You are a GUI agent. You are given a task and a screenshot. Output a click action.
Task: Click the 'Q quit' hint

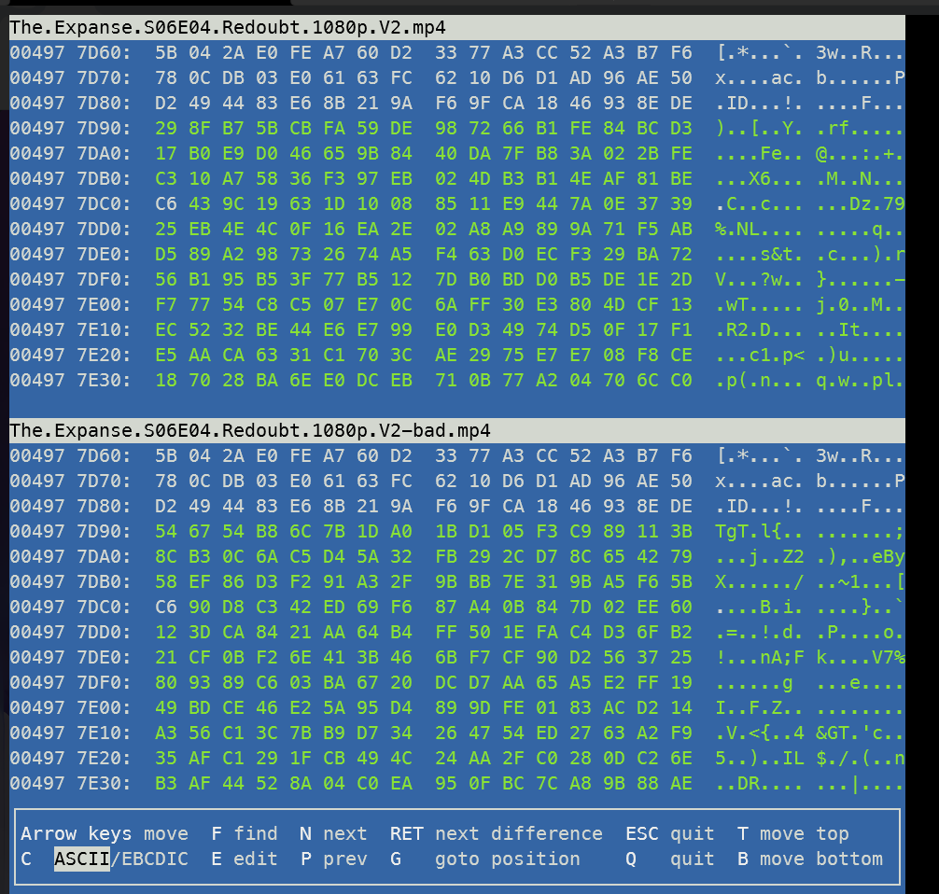670,859
